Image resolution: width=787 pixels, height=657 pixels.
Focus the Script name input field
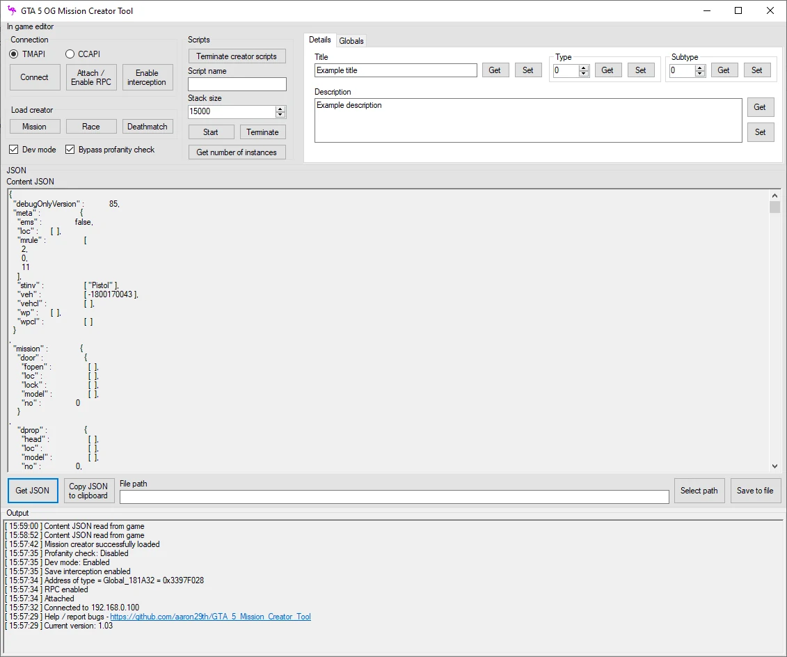tap(237, 84)
